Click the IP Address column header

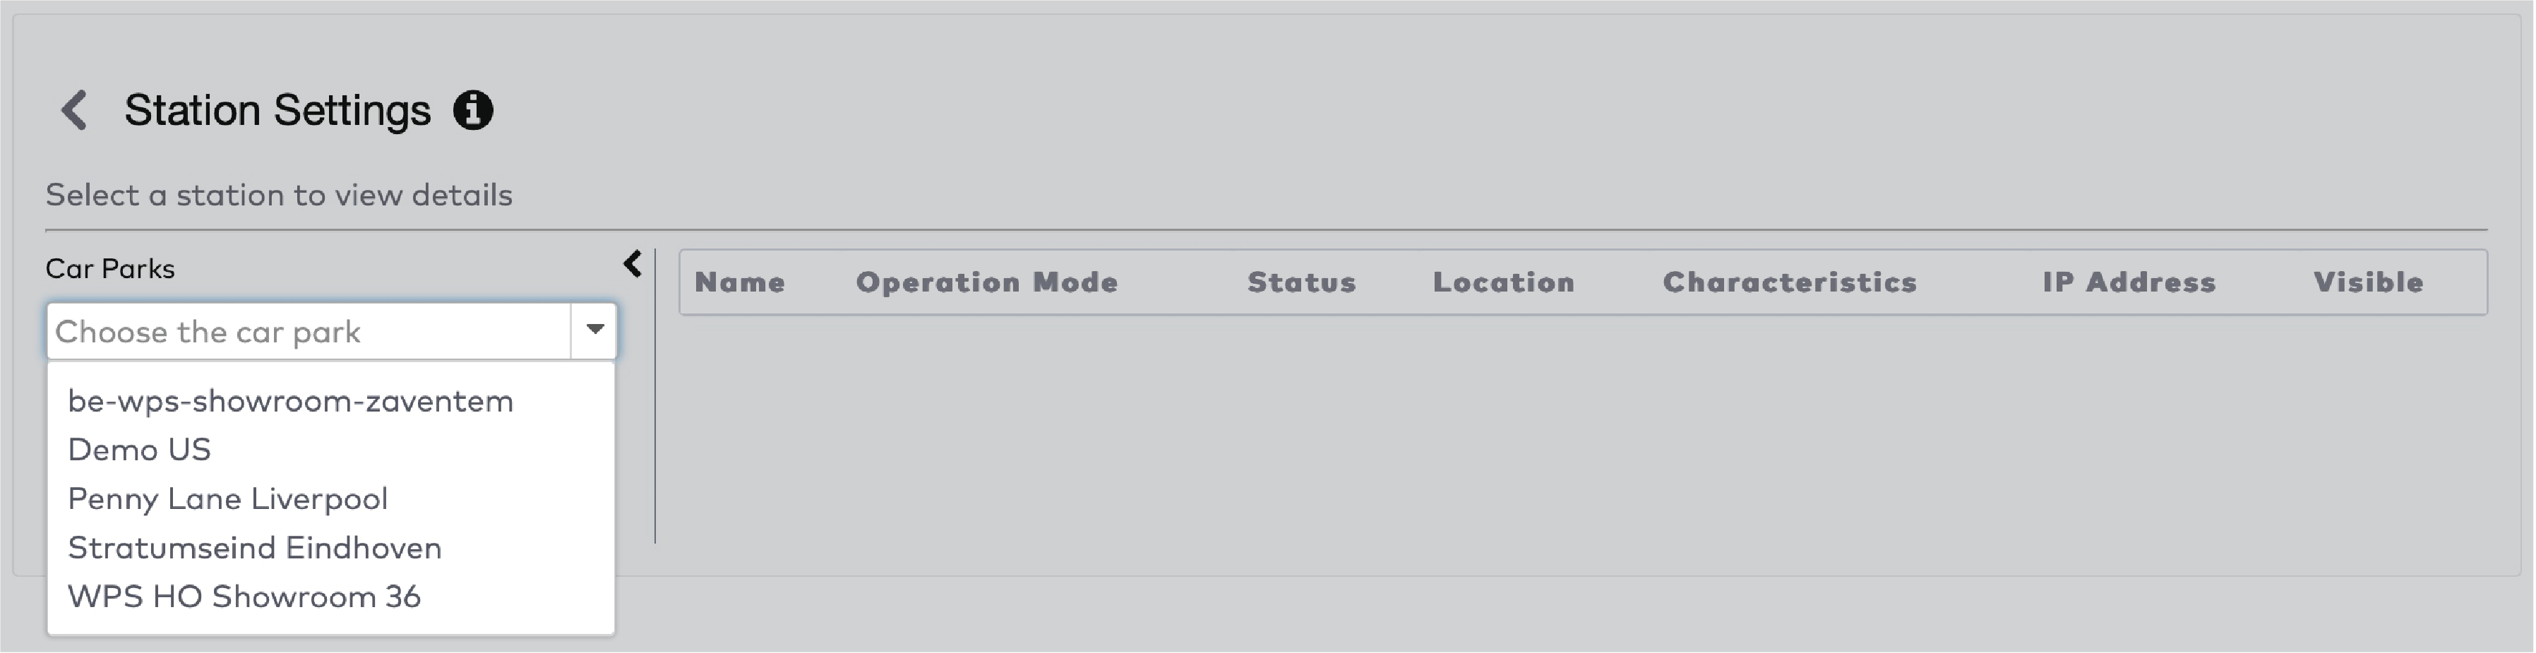point(2129,282)
